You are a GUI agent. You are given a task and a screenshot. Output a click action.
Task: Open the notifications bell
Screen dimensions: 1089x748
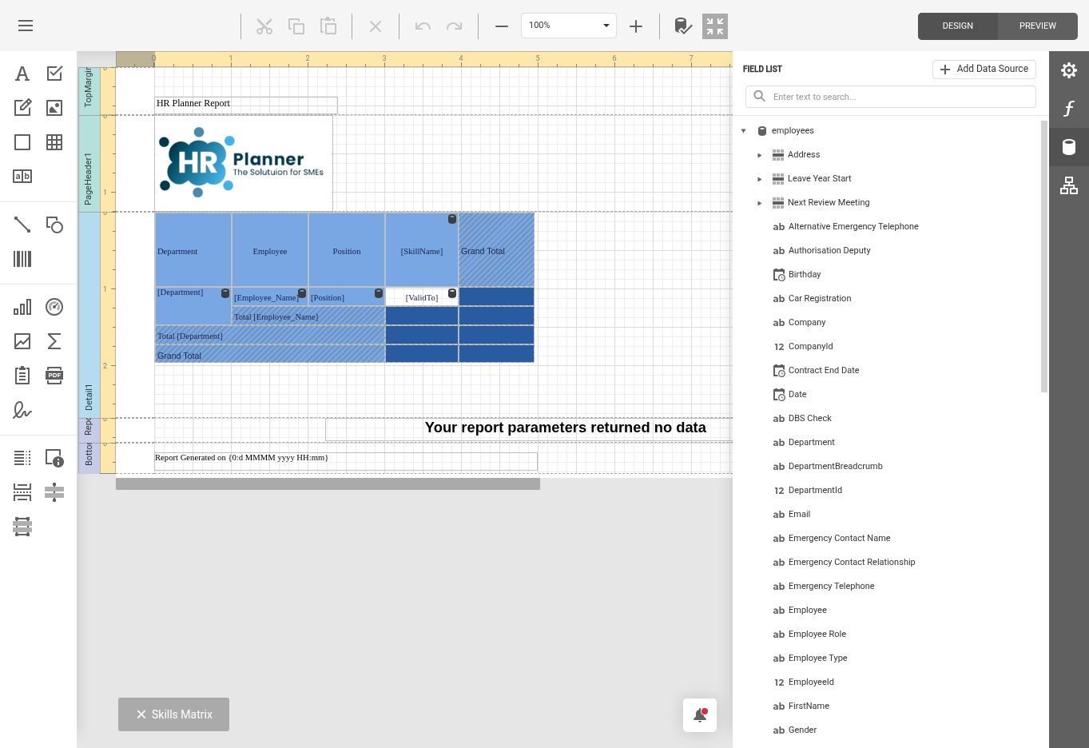click(x=700, y=715)
